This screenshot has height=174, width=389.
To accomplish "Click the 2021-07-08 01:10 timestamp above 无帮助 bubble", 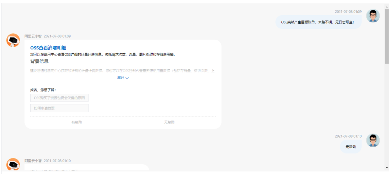I will click(x=348, y=136).
